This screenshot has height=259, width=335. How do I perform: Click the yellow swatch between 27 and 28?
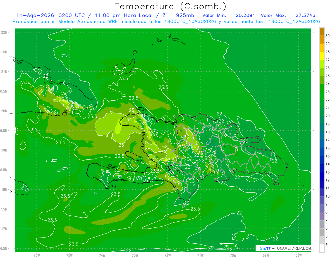[322, 56]
